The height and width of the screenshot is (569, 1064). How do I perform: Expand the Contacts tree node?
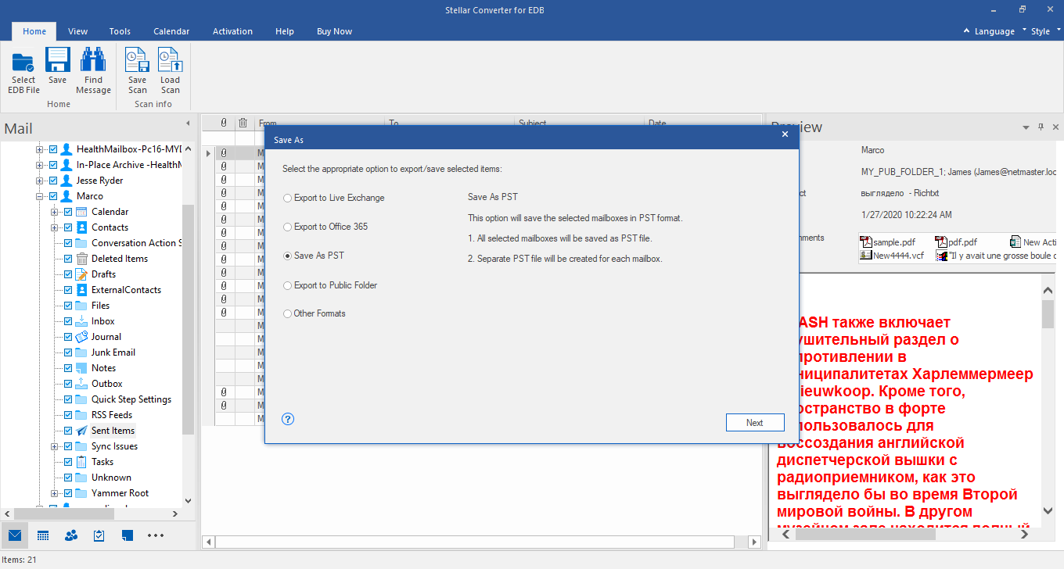(54, 227)
